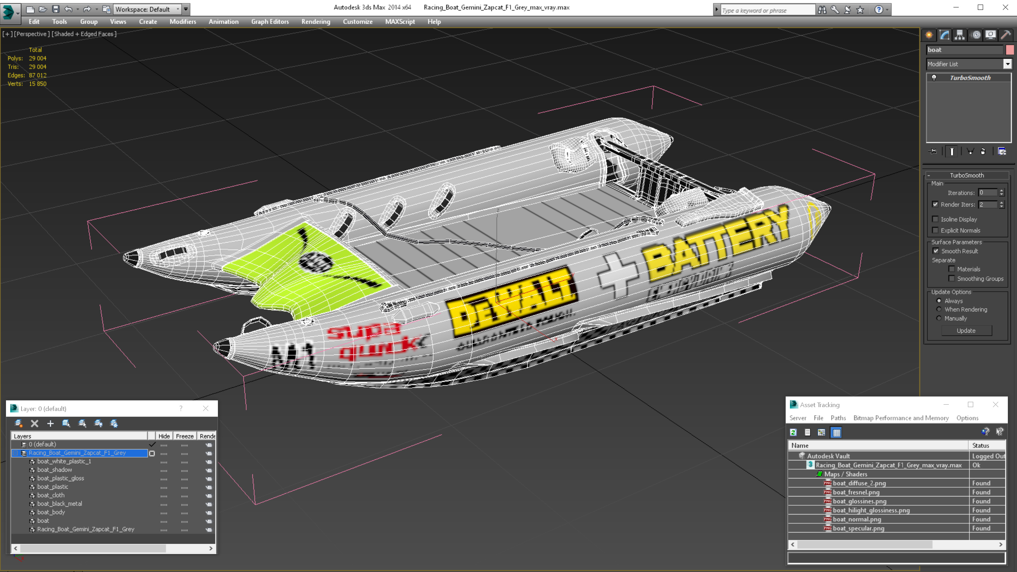Click Asset Tracking horizontal scrollbar
The height and width of the screenshot is (572, 1017).
click(x=864, y=544)
